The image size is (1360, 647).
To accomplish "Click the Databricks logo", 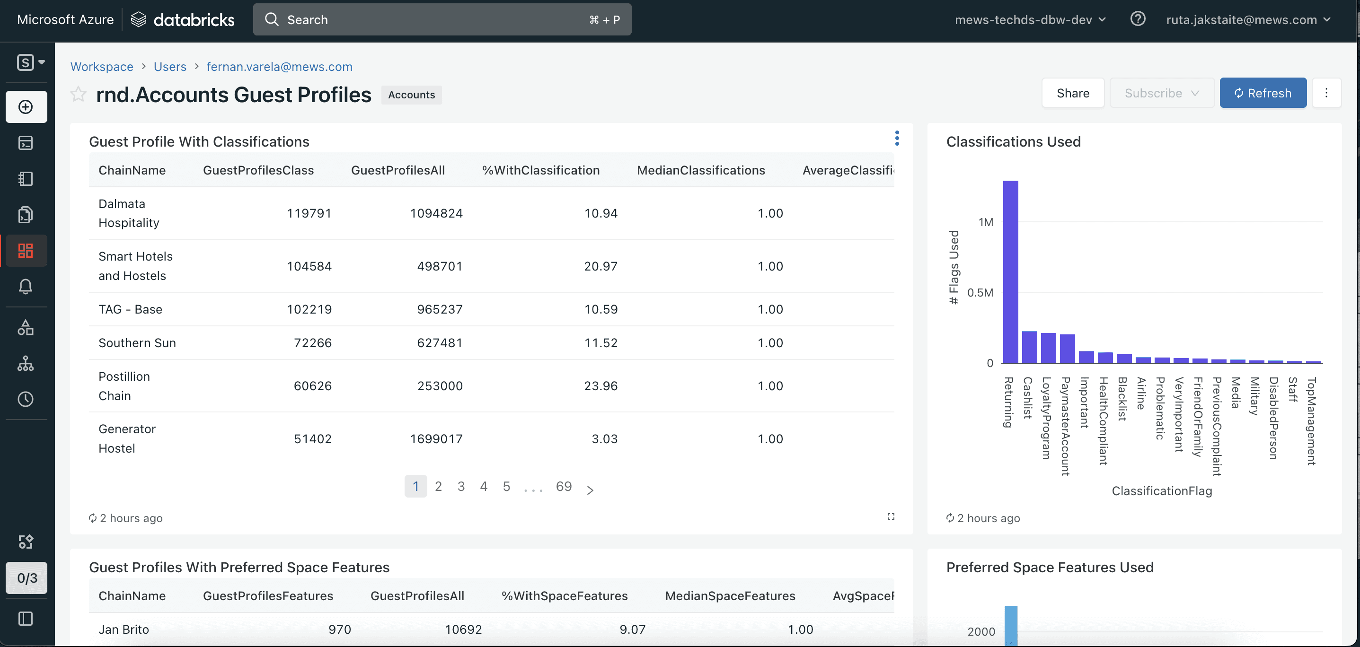I will point(183,20).
